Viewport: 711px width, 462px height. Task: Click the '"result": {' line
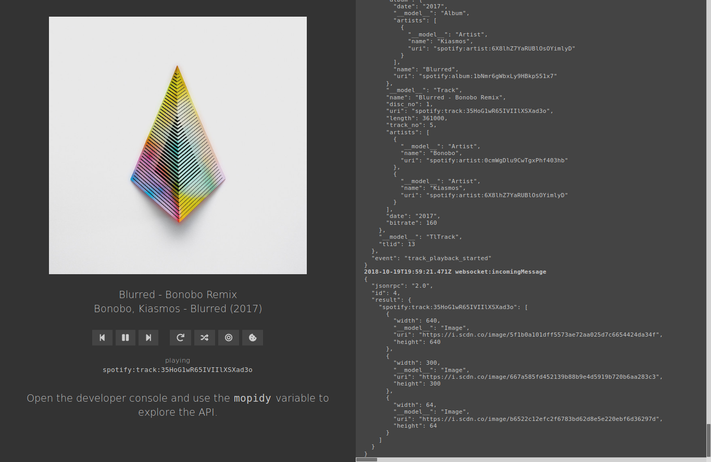[x=391, y=300]
